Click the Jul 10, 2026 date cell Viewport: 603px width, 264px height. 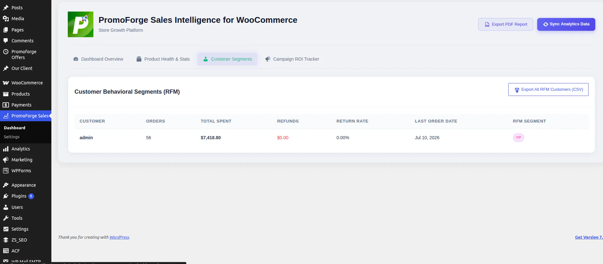[x=427, y=138]
